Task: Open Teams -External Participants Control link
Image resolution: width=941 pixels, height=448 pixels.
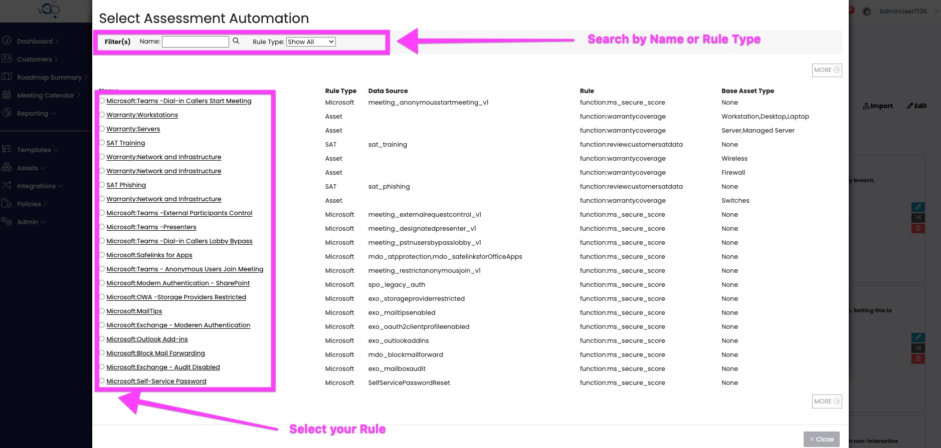Action: point(179,213)
